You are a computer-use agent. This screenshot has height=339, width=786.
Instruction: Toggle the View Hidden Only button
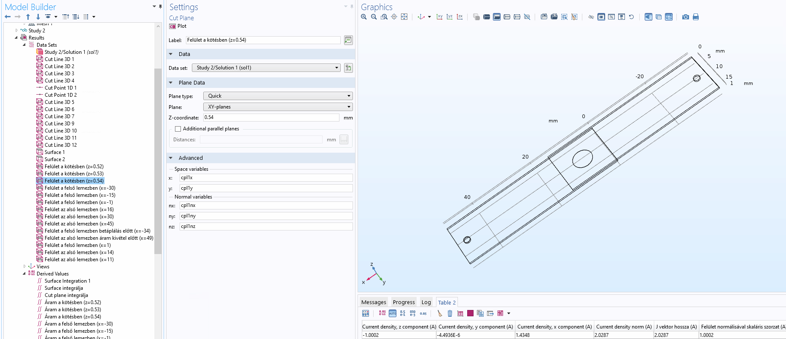[x=611, y=17]
